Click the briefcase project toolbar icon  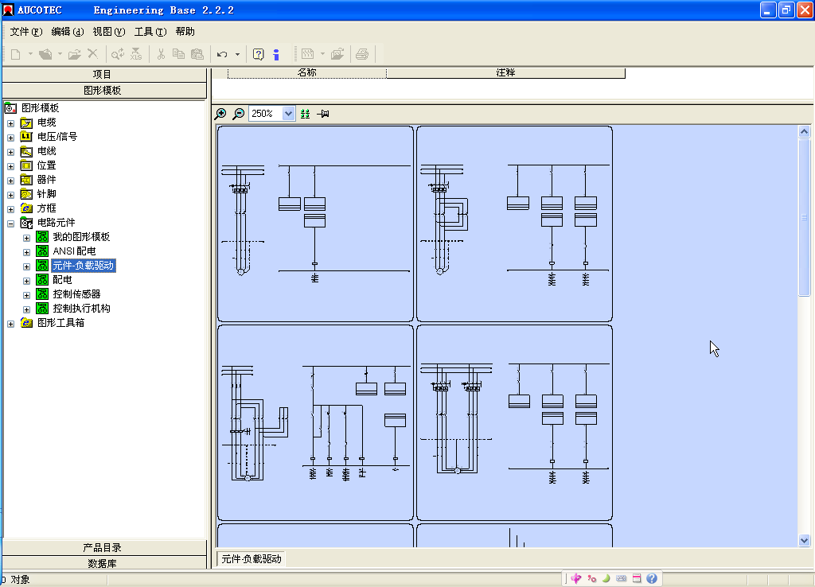pos(45,54)
